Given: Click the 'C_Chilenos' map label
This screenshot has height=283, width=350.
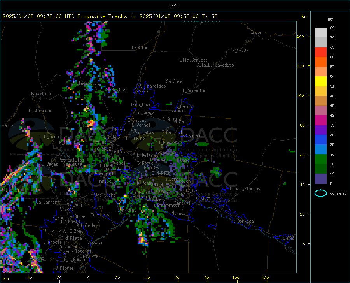Looking at the screenshot, I should click(x=40, y=111).
